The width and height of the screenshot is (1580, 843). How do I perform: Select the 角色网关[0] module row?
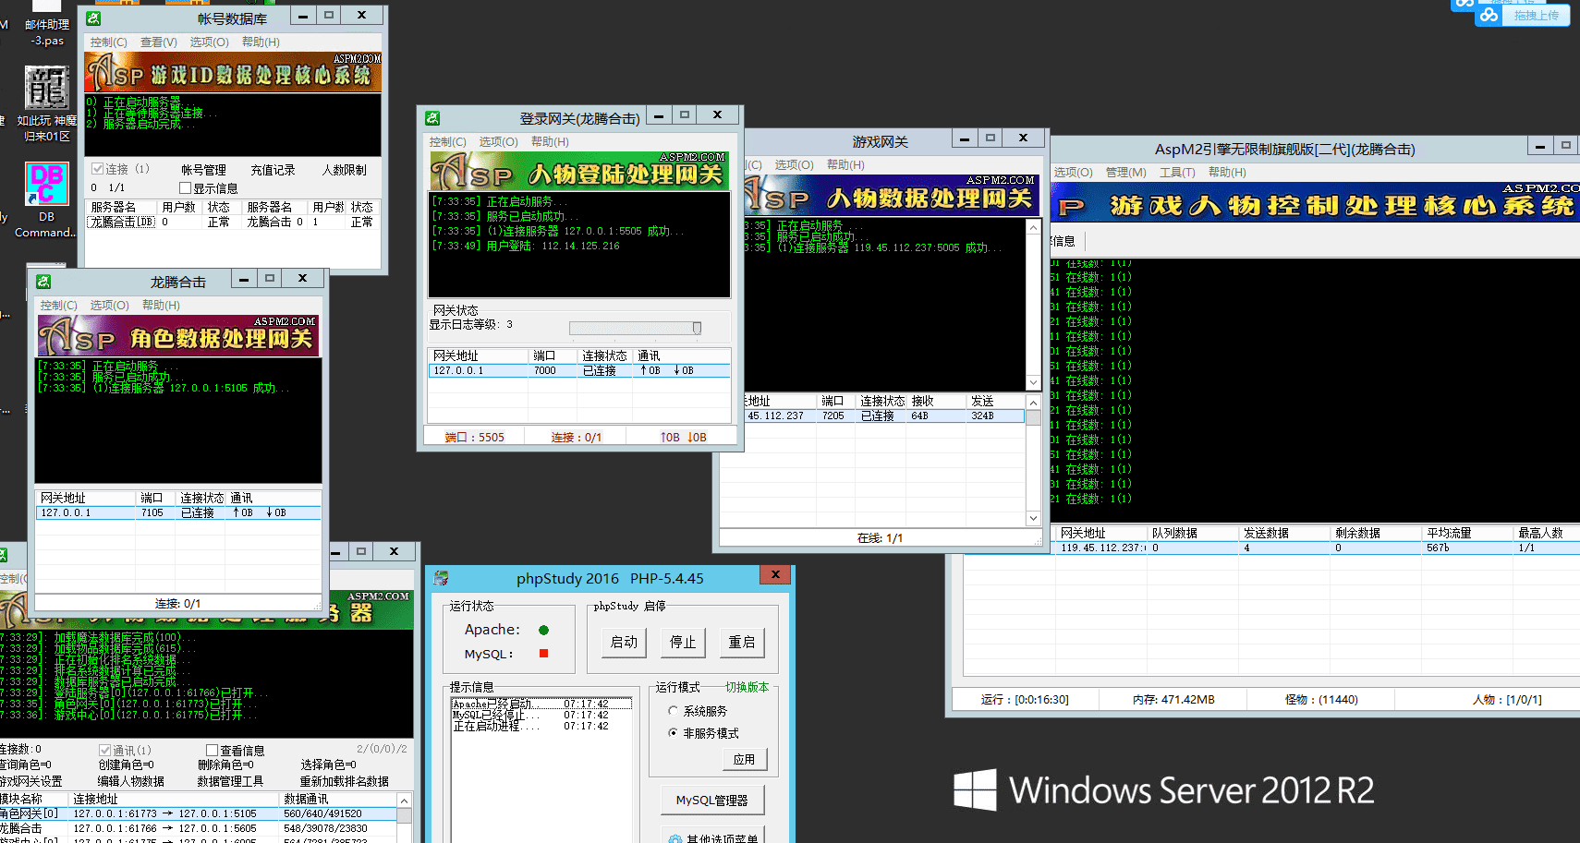[x=199, y=813]
